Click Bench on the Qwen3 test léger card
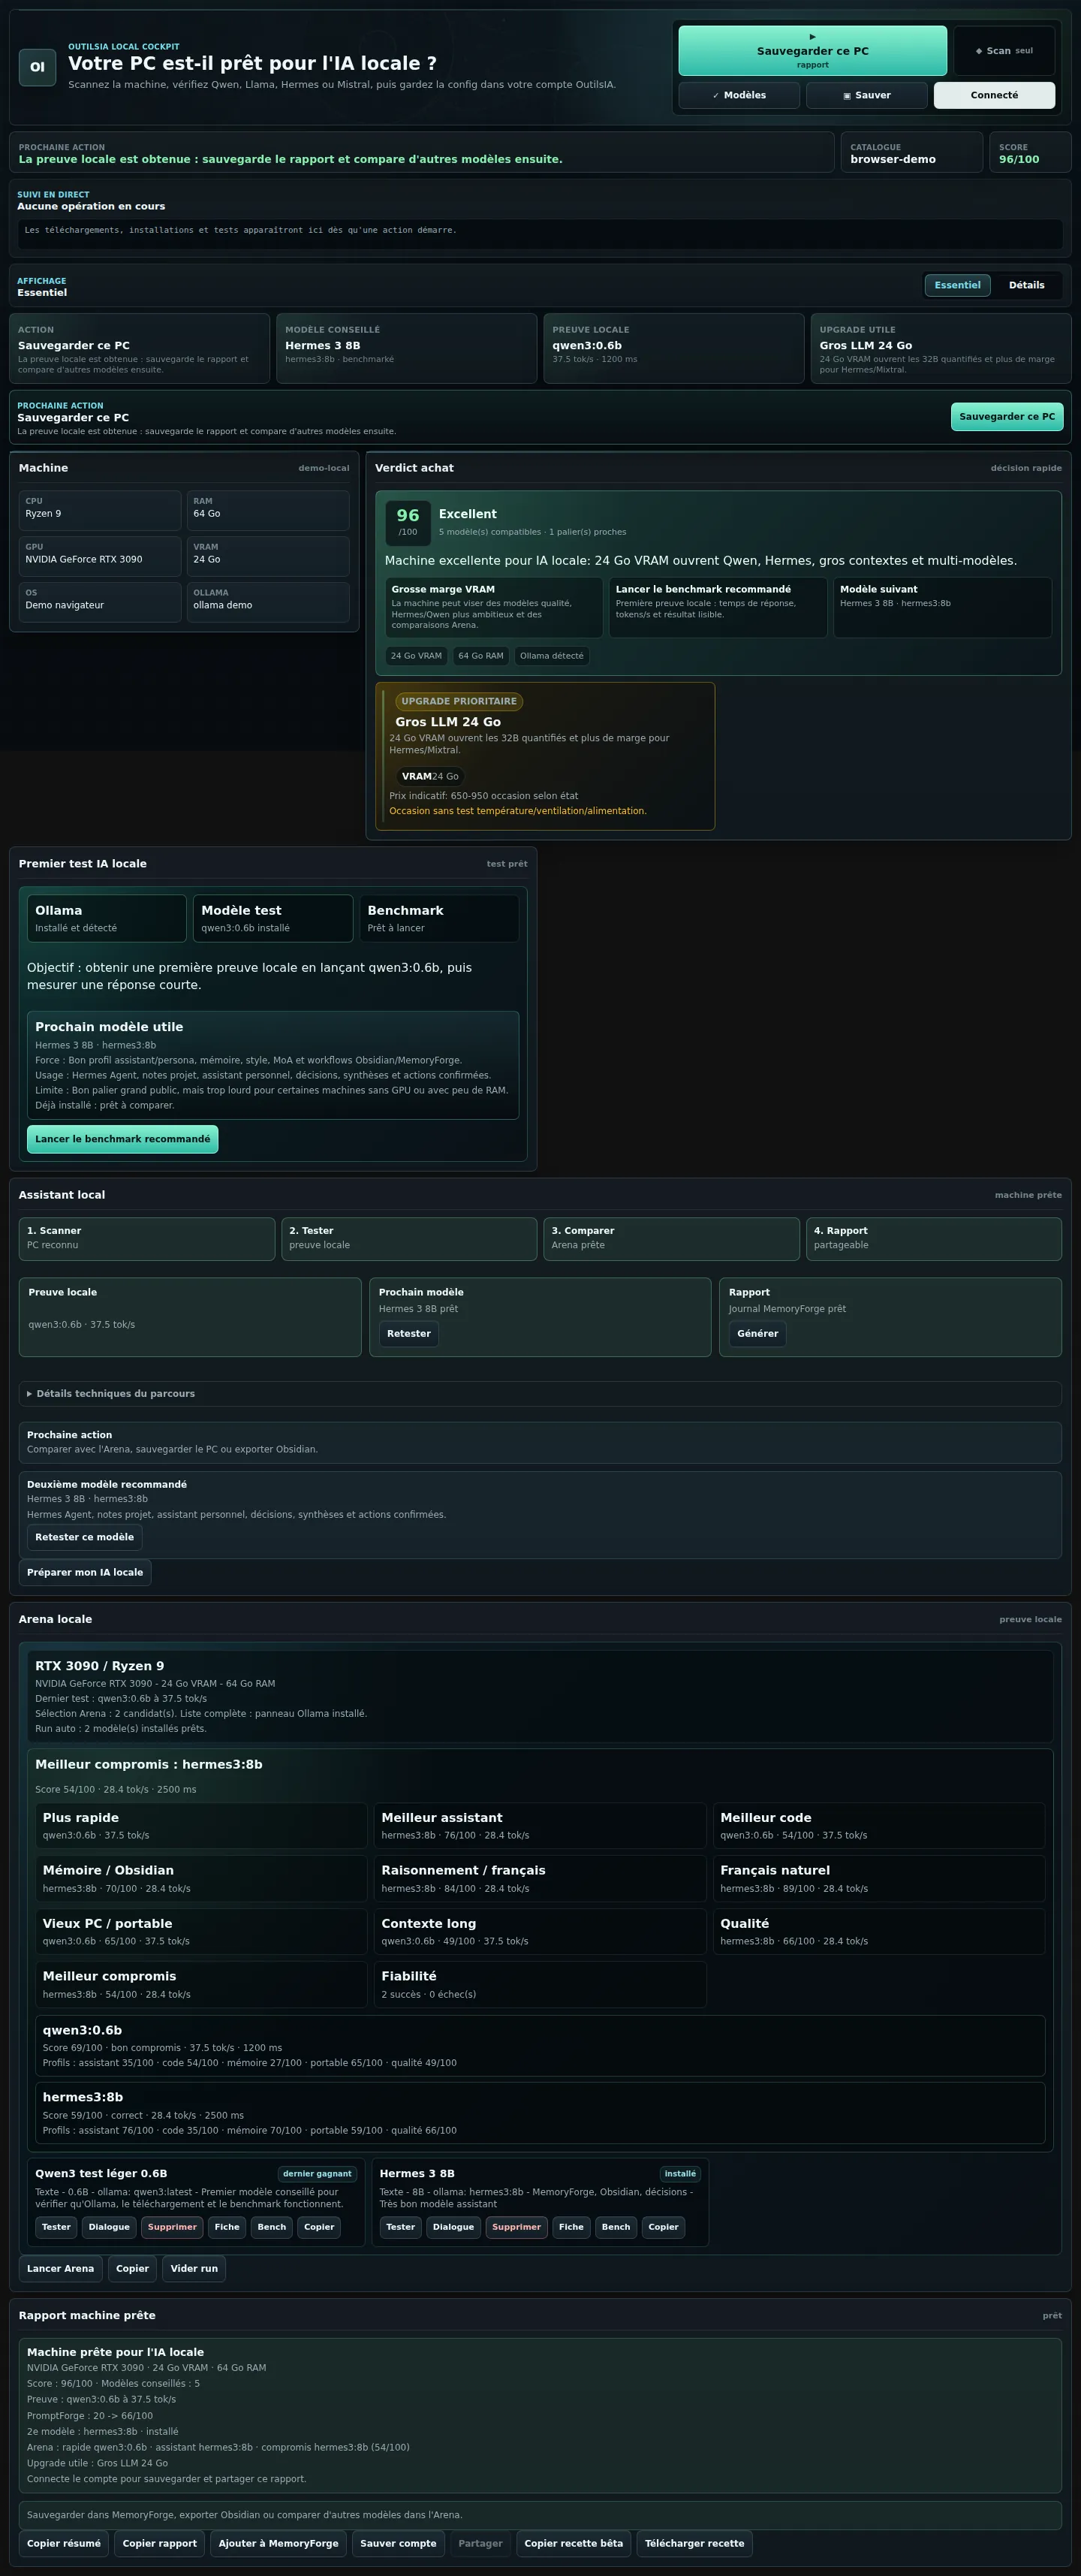The image size is (1081, 2576). (271, 2227)
